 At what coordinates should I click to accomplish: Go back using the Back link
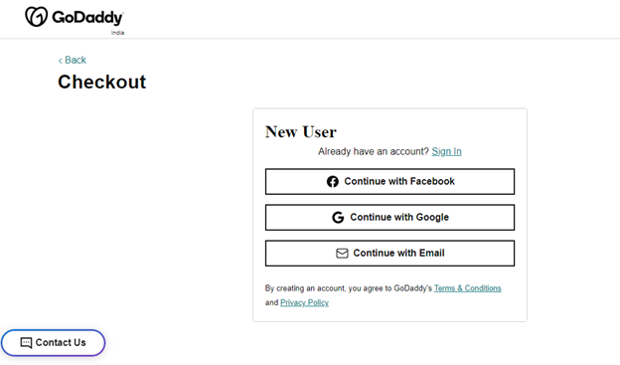pos(73,61)
